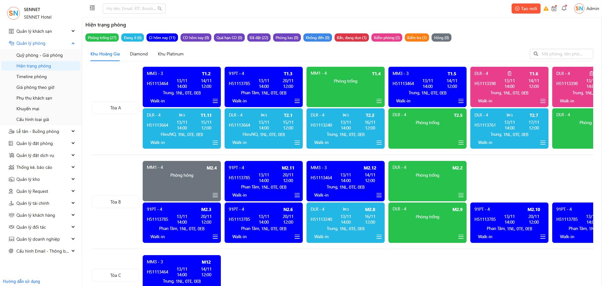Screen dimensions: 602x286
Task: Click the bed icon on room T2.1
Action: click(264, 115)
